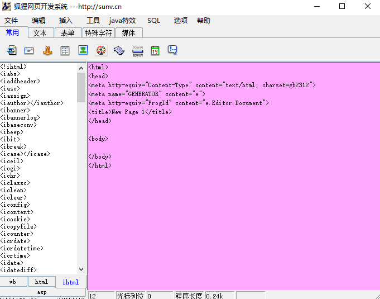Click the application logo in title bar
The height and width of the screenshot is (299, 380).
pyautogui.click(x=7, y=6)
